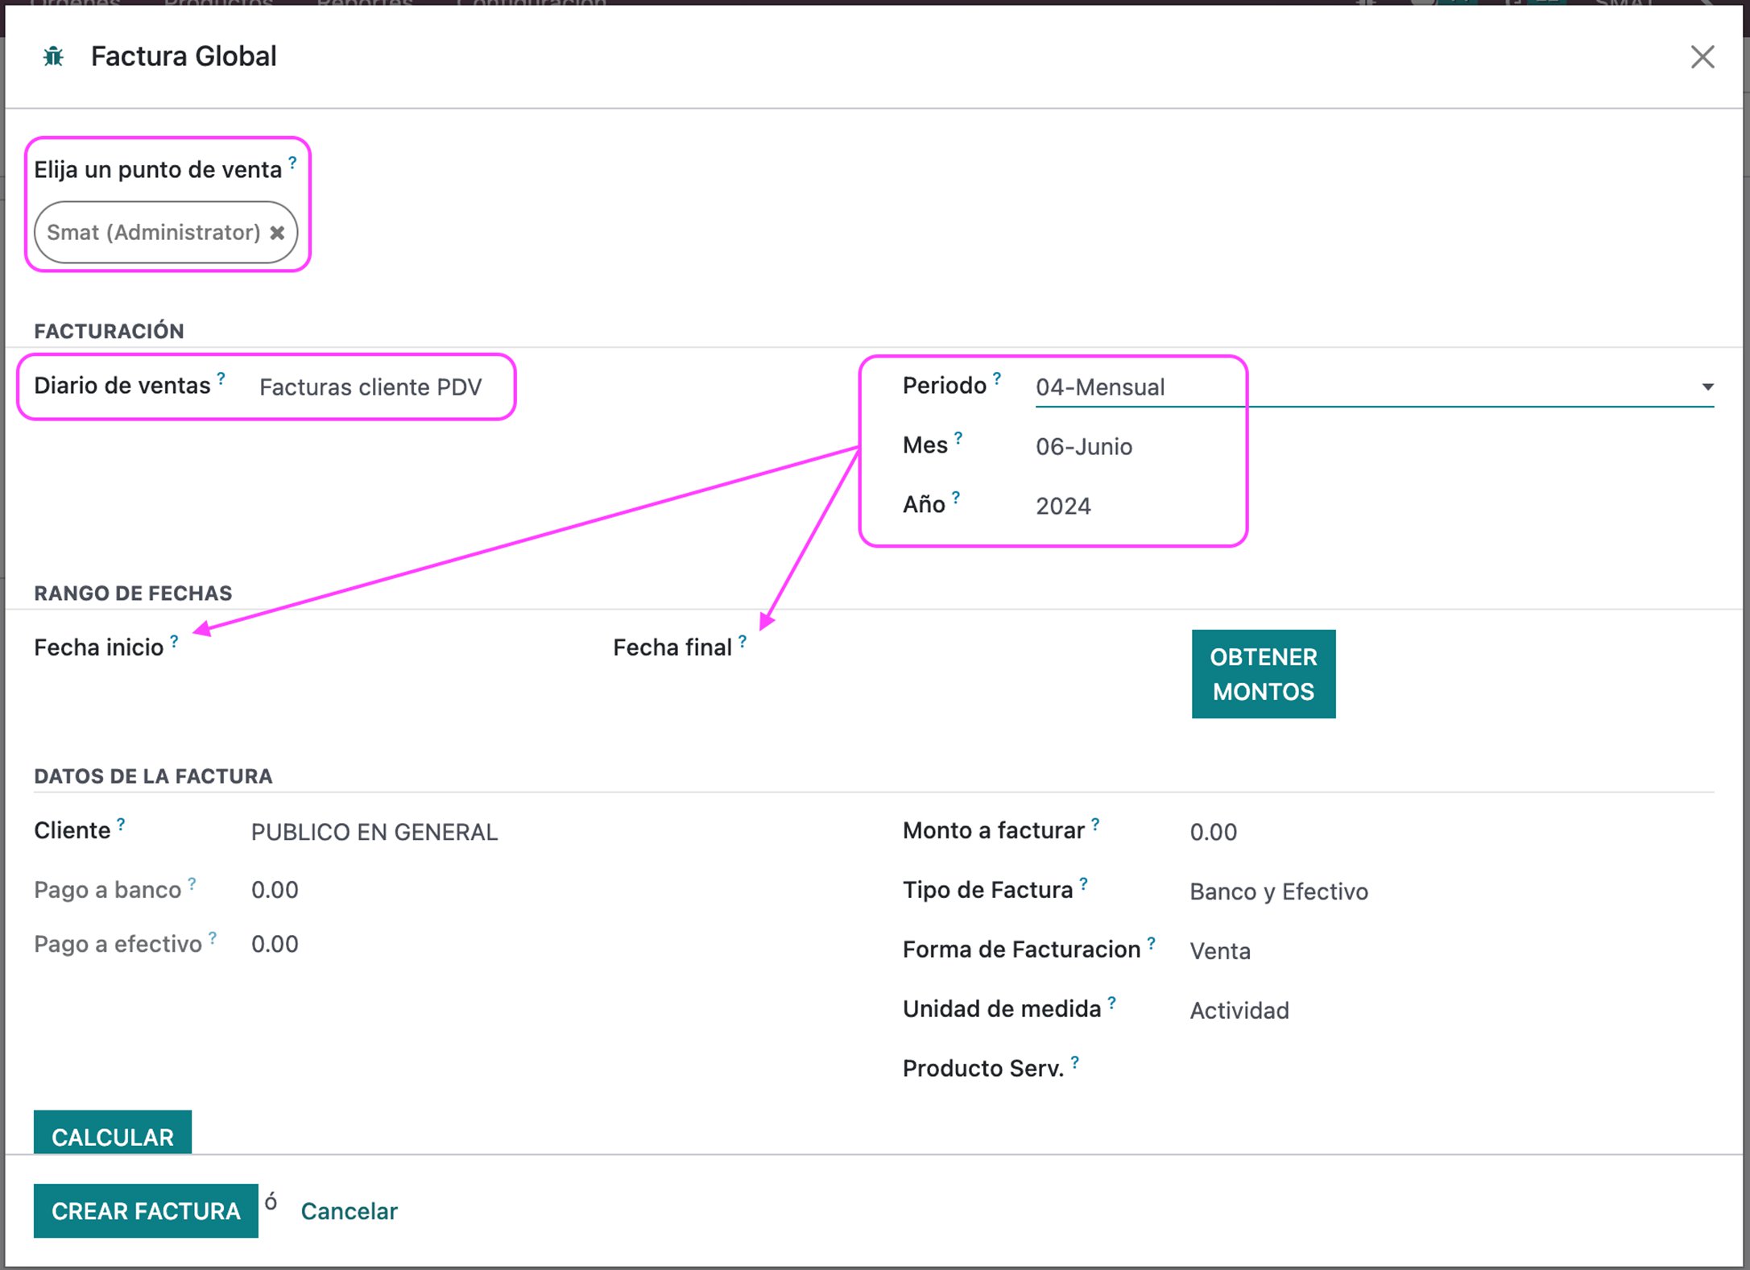Open the Mes 06-Junio selector
The image size is (1750, 1270).
(1084, 447)
